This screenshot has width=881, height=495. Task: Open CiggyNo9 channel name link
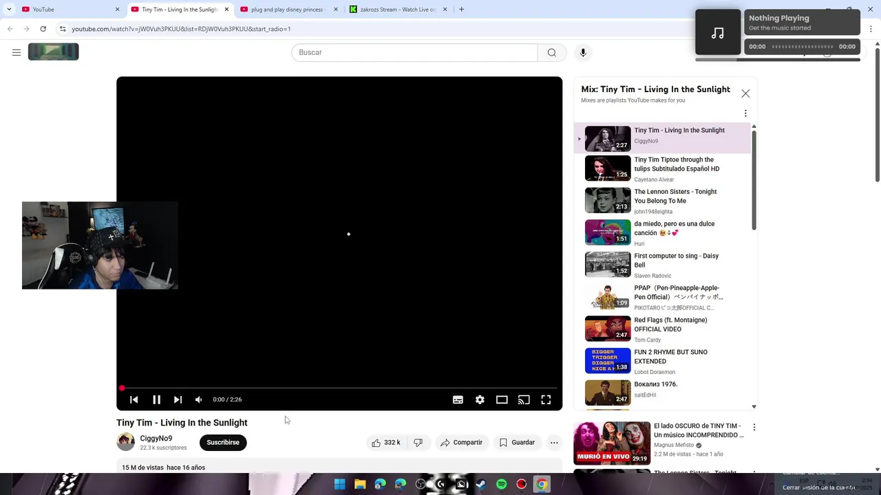[x=156, y=439]
